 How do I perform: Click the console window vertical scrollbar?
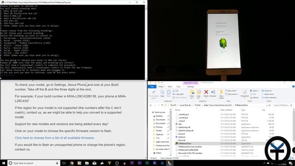pos(146,42)
